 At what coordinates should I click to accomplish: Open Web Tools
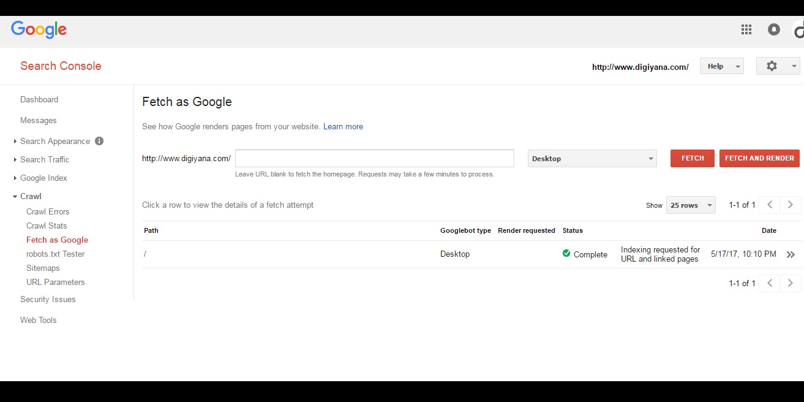point(39,320)
